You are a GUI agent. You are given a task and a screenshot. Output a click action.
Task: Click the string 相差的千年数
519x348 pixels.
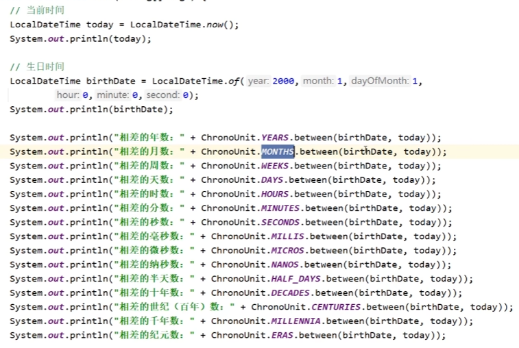(x=154, y=321)
